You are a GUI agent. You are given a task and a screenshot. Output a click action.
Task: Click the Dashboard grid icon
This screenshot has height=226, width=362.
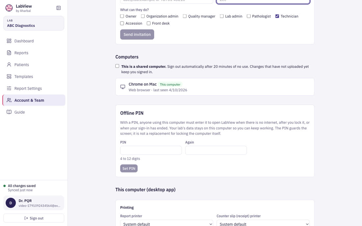pos(9,41)
